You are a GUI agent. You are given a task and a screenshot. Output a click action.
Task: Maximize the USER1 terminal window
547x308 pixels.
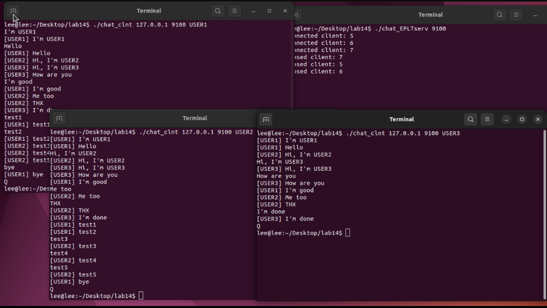269,11
